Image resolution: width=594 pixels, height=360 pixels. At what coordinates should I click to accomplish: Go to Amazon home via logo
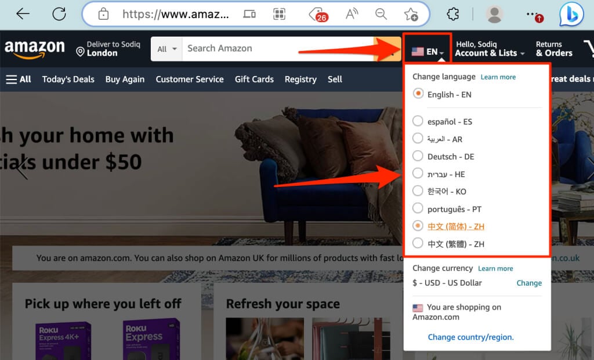point(34,50)
